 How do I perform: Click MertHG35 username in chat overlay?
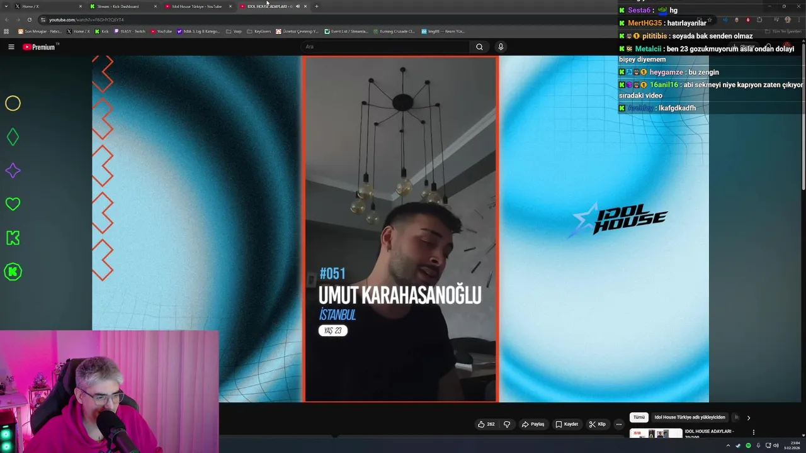pyautogui.click(x=645, y=23)
